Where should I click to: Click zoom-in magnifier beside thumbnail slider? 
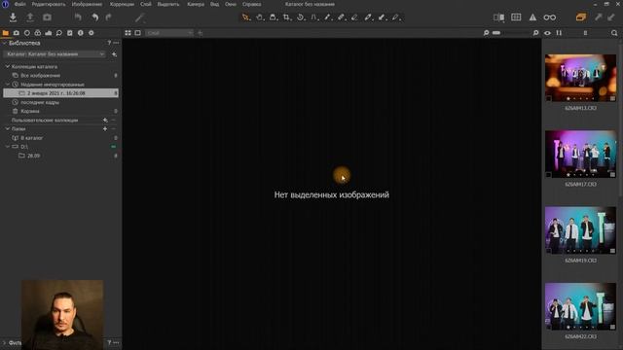(535, 33)
